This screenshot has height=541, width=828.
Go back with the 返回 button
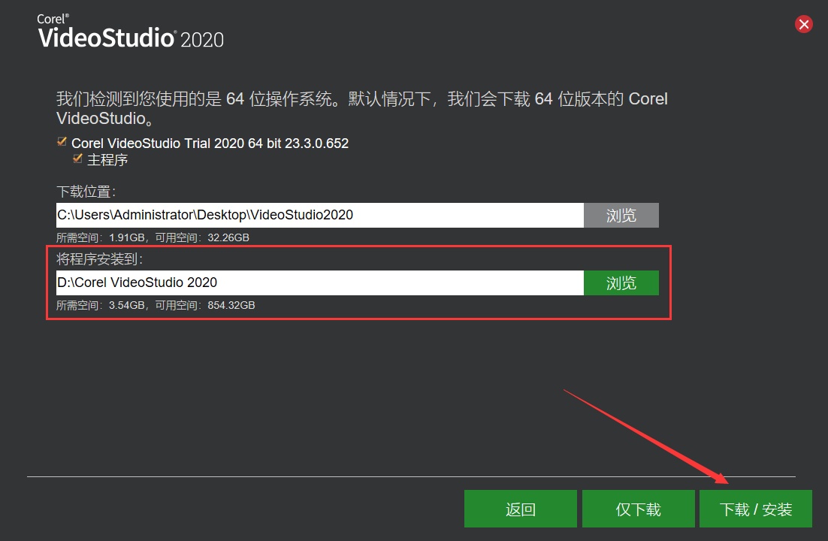[520, 509]
